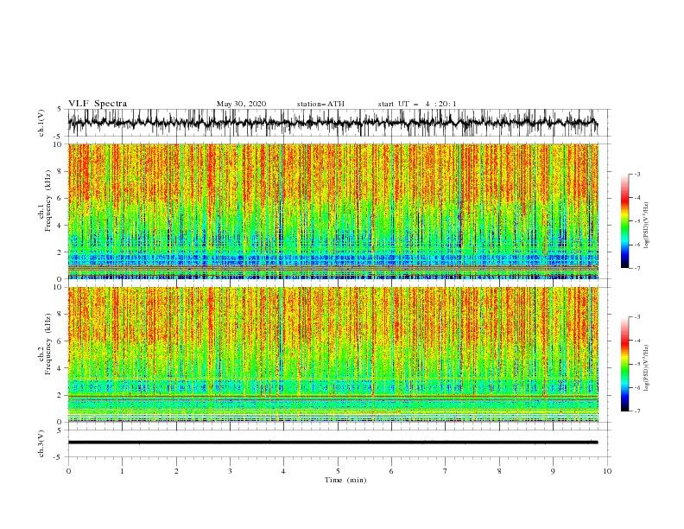Screen dimensions: 684x529
Task: Click the "VLF Spectra" plot title
Action: tap(98, 104)
